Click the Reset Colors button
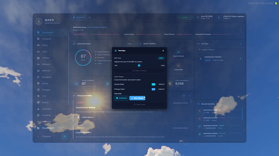Screen dimensions: 279x156 coord(139,105)
